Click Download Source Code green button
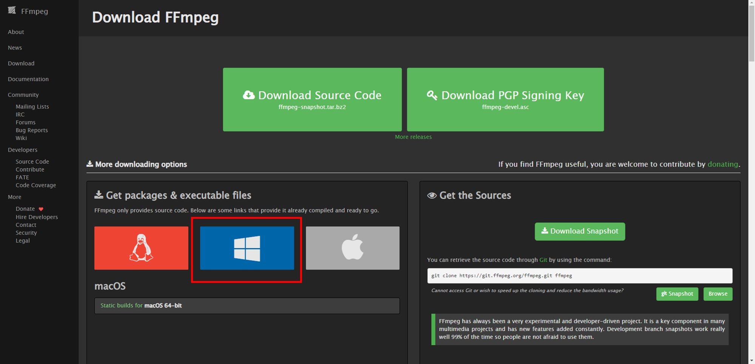 click(312, 100)
